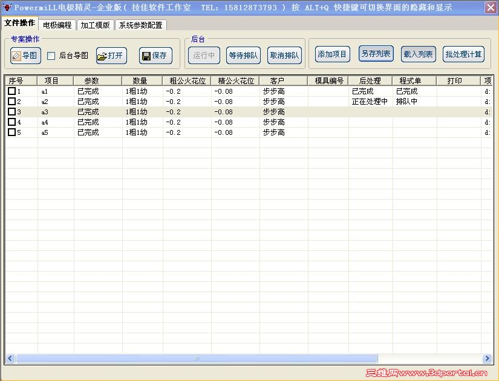Click 正在处理中 status in row a2
Screen dimensions: 499x381
[370, 102]
